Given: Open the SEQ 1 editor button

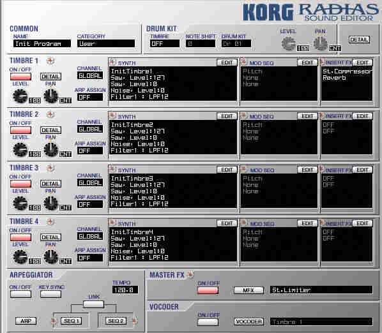Looking at the screenshot, I should [71, 321].
